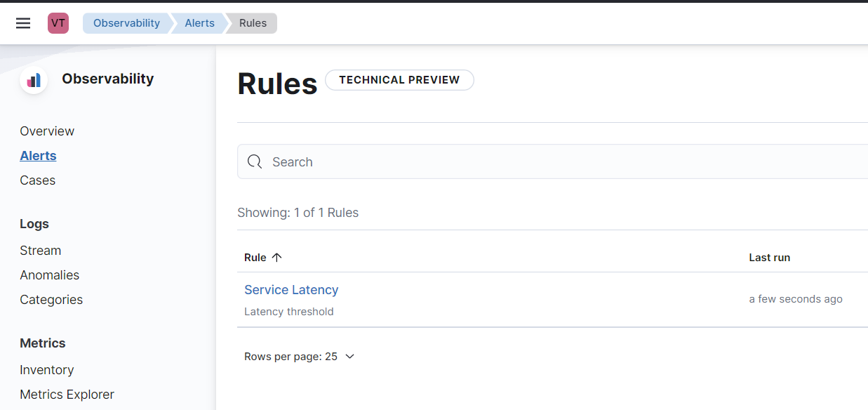Open the navigation hamburger menu
Image resolution: width=868 pixels, height=410 pixels.
(x=23, y=22)
